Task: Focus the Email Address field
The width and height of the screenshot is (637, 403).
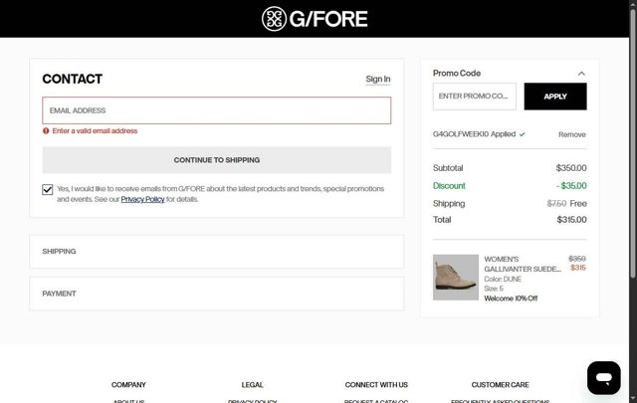Action: pyautogui.click(x=217, y=110)
